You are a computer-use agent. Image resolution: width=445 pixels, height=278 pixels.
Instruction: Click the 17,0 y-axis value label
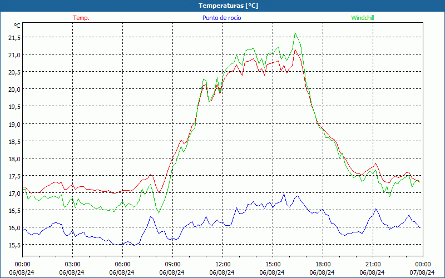pyautogui.click(x=14, y=193)
